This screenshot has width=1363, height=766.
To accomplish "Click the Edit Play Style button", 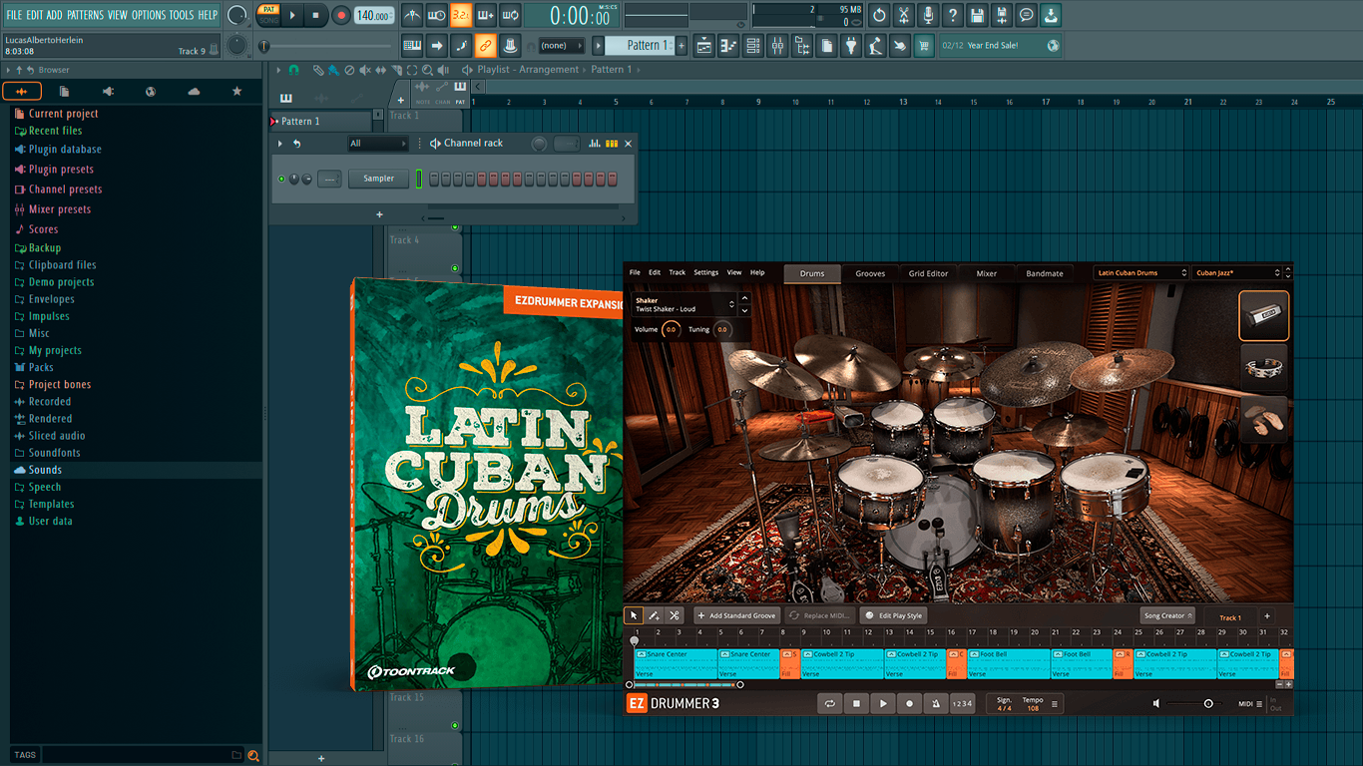I will (893, 615).
